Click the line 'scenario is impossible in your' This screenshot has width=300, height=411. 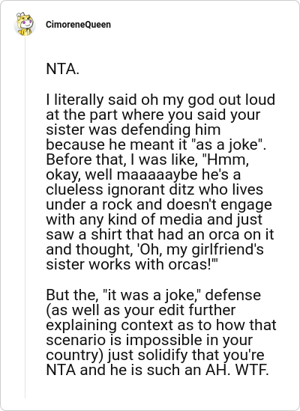149,340
